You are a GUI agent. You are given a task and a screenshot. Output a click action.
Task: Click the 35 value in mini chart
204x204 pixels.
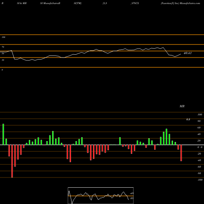point(132,198)
